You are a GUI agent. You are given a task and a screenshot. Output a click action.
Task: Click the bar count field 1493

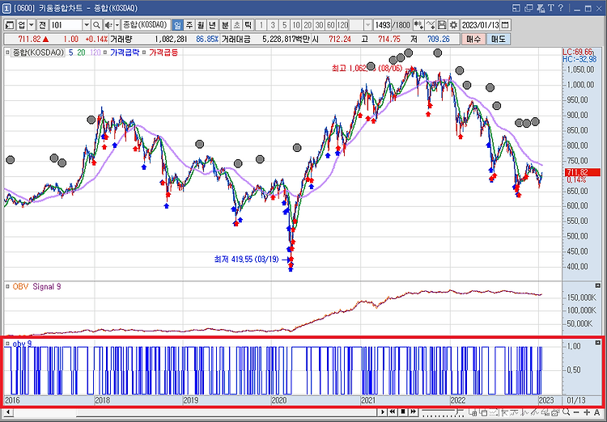point(383,25)
